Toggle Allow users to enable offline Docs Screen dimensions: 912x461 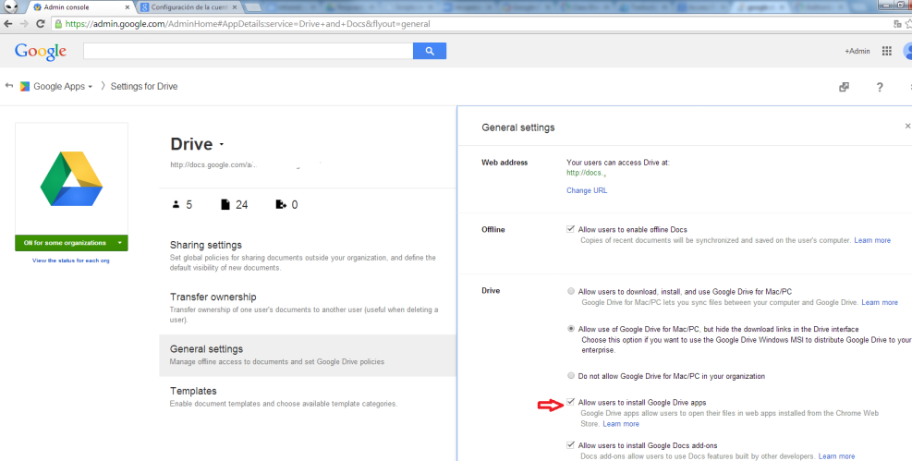tap(571, 229)
